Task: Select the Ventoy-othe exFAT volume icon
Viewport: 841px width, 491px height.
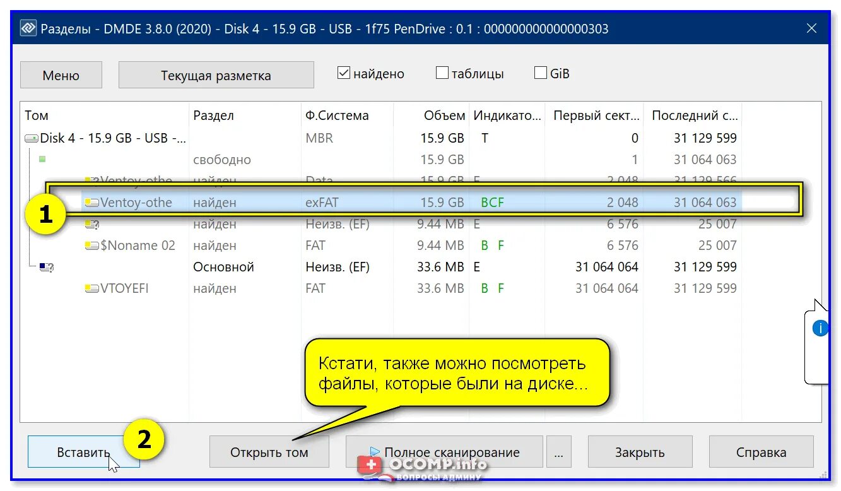Action: point(92,203)
